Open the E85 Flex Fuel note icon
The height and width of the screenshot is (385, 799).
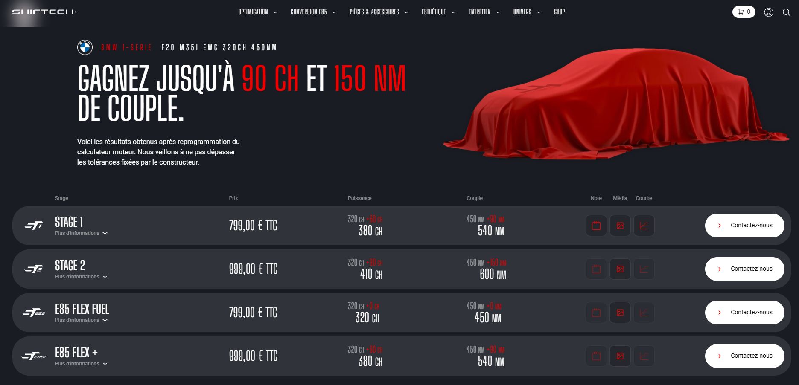click(596, 313)
